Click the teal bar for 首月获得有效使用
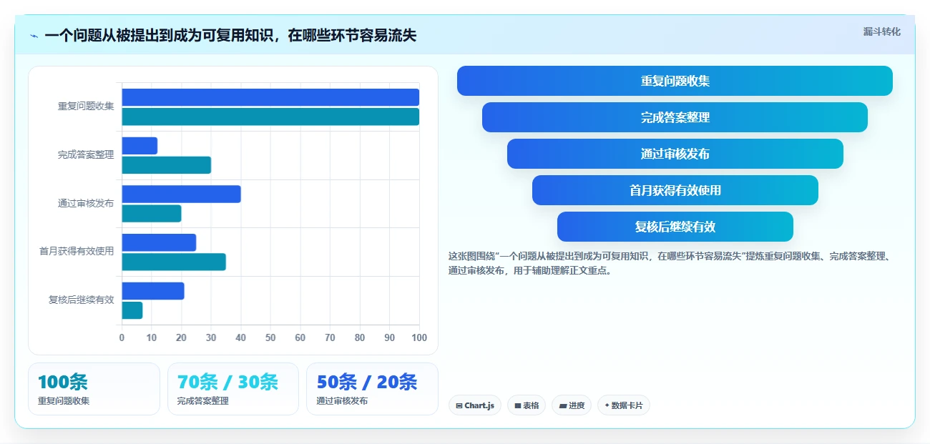Screen dimensions: 930x444 click(x=174, y=262)
